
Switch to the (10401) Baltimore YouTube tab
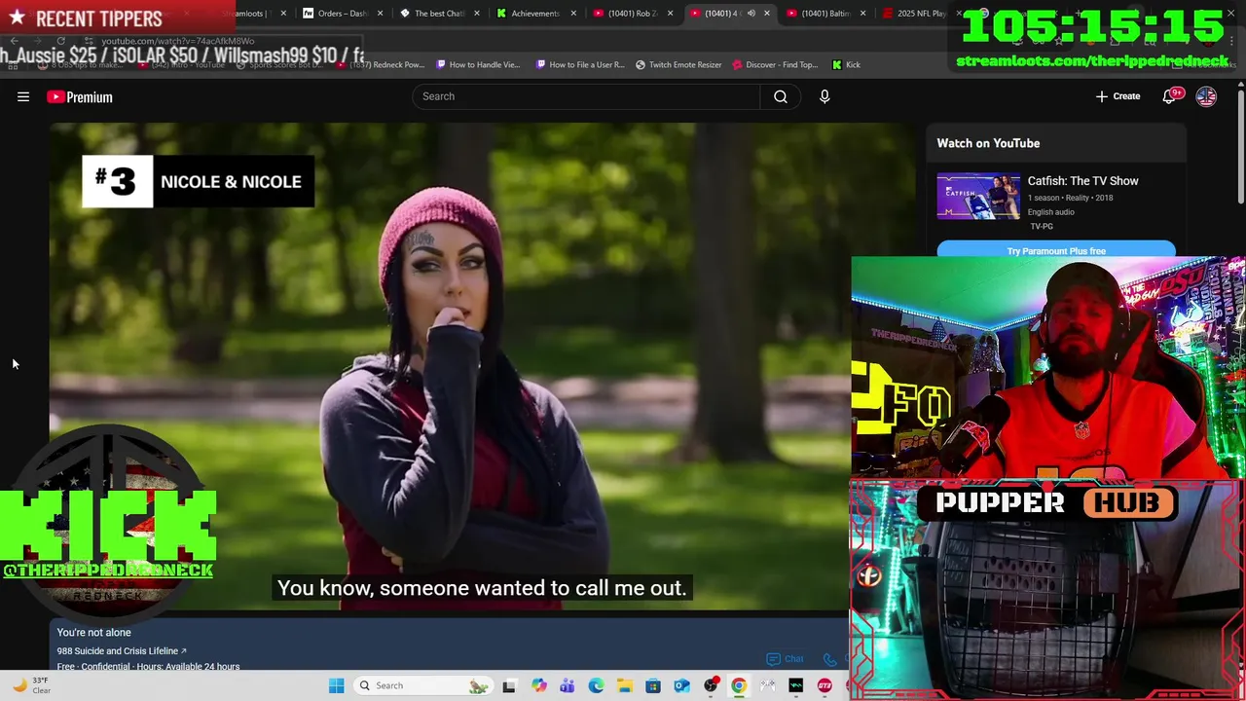825,14
